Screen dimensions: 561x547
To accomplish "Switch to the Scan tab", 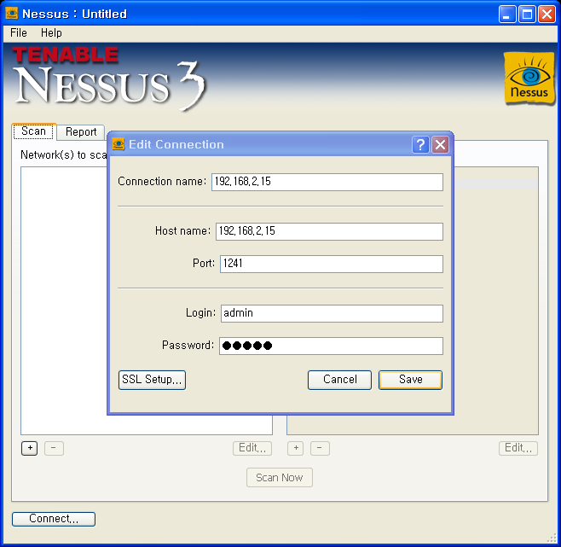I will click(x=33, y=131).
